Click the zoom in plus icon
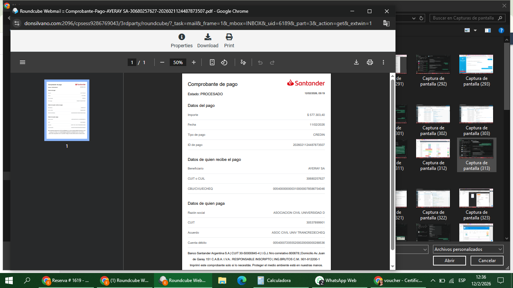 [194, 62]
